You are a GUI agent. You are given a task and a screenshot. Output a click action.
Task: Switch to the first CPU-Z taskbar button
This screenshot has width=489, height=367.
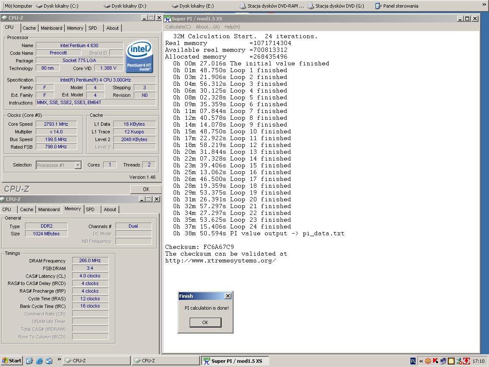click(97, 361)
